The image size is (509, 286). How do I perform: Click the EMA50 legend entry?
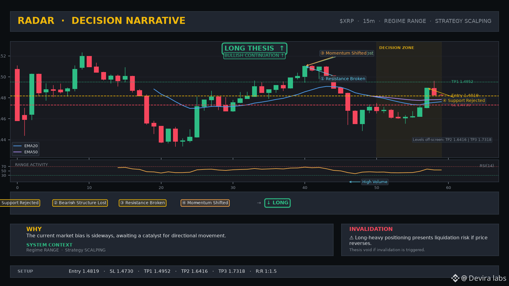26,152
